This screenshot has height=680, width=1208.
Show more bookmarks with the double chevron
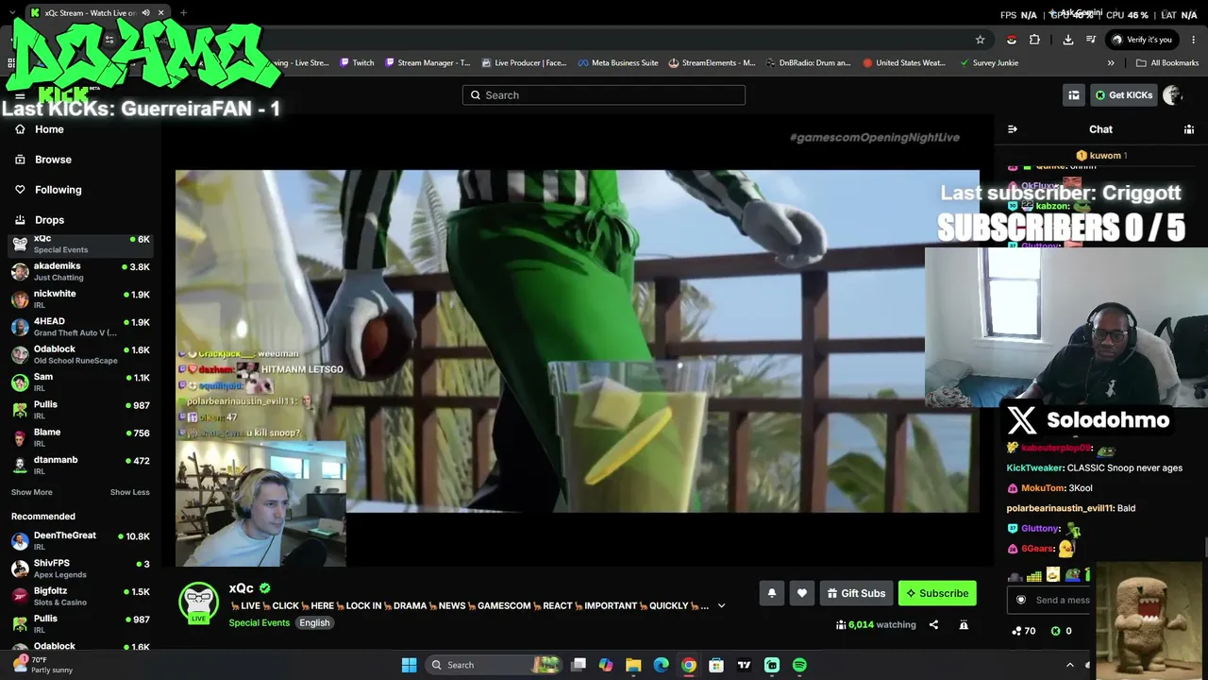1111,63
